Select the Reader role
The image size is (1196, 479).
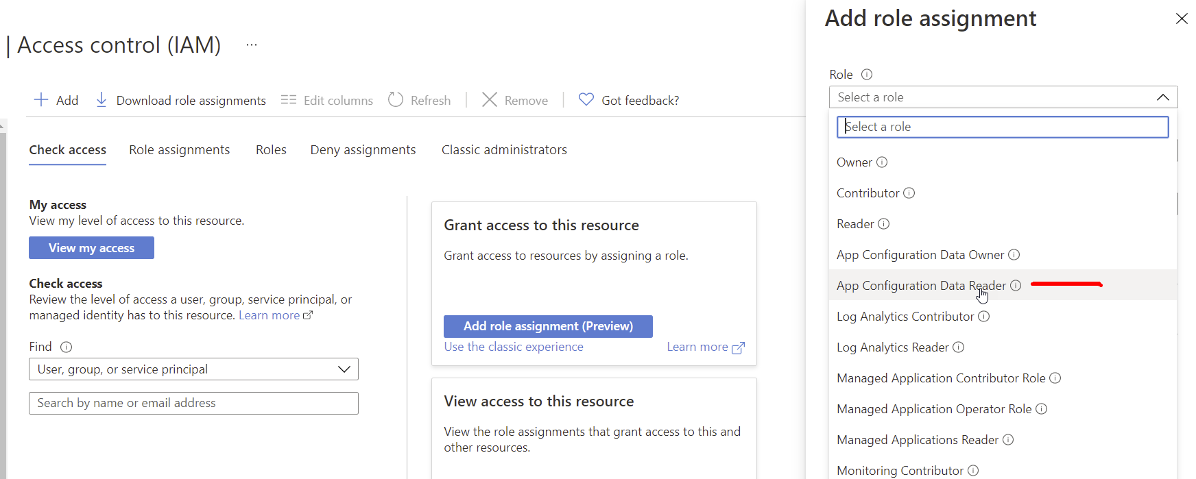1003,224
